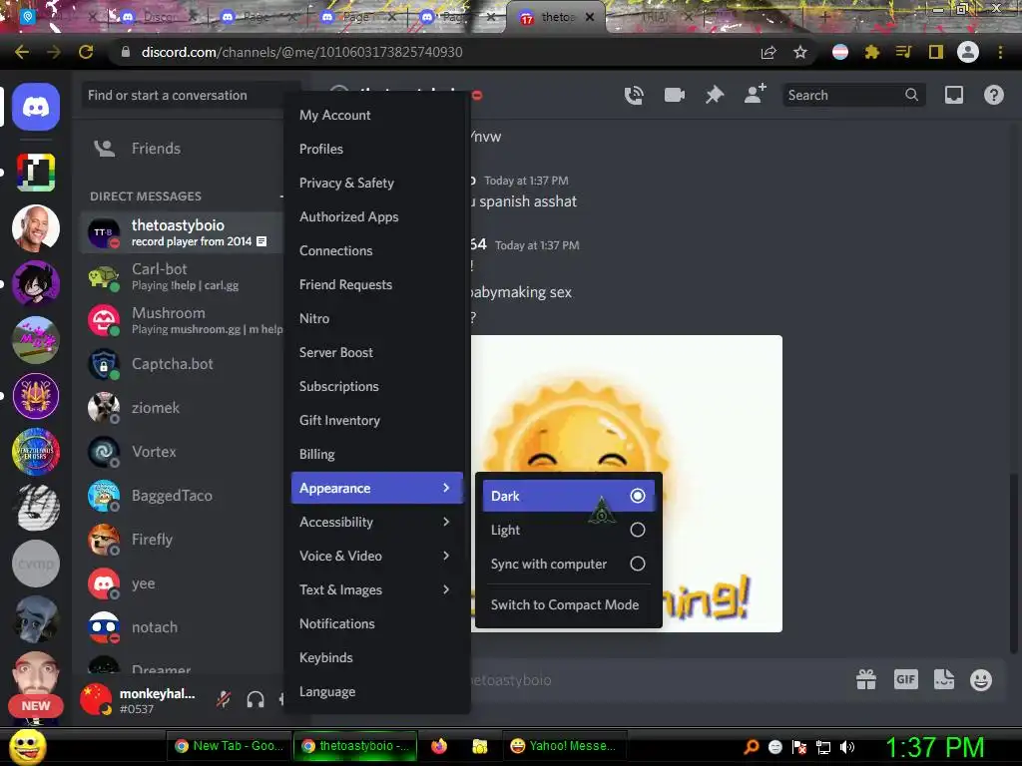Open Friend Requests settings
The height and width of the screenshot is (766, 1022).
pyautogui.click(x=376, y=284)
